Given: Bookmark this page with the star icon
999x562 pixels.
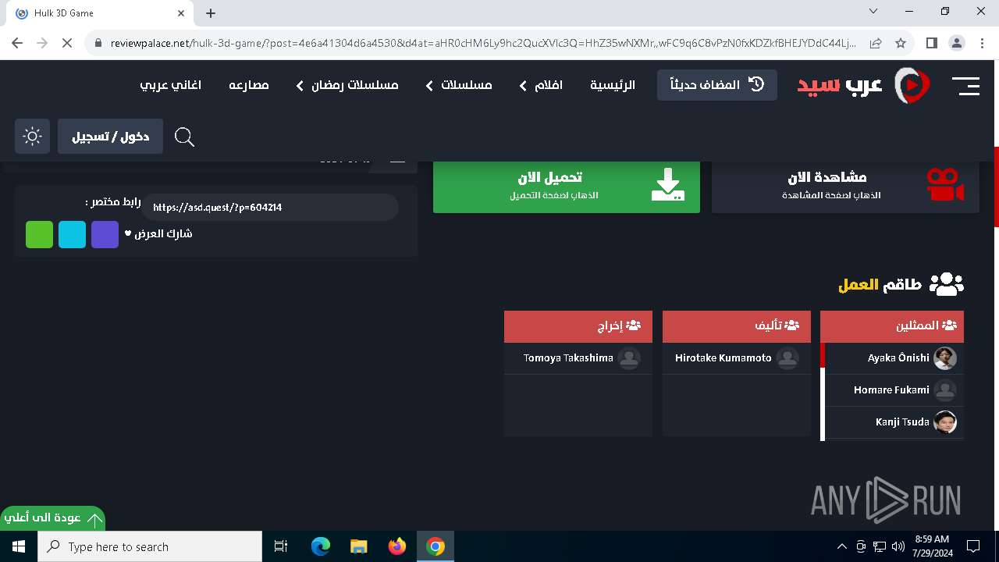Looking at the screenshot, I should click(x=901, y=43).
